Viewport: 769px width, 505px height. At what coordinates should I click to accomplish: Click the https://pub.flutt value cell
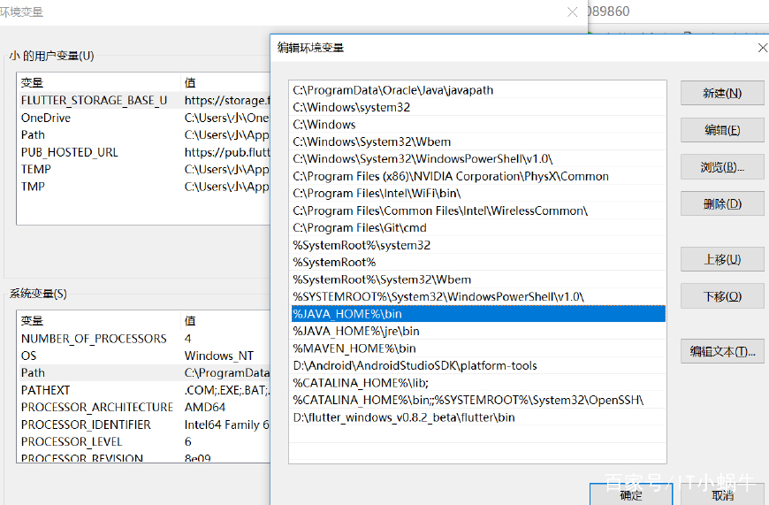(227, 152)
